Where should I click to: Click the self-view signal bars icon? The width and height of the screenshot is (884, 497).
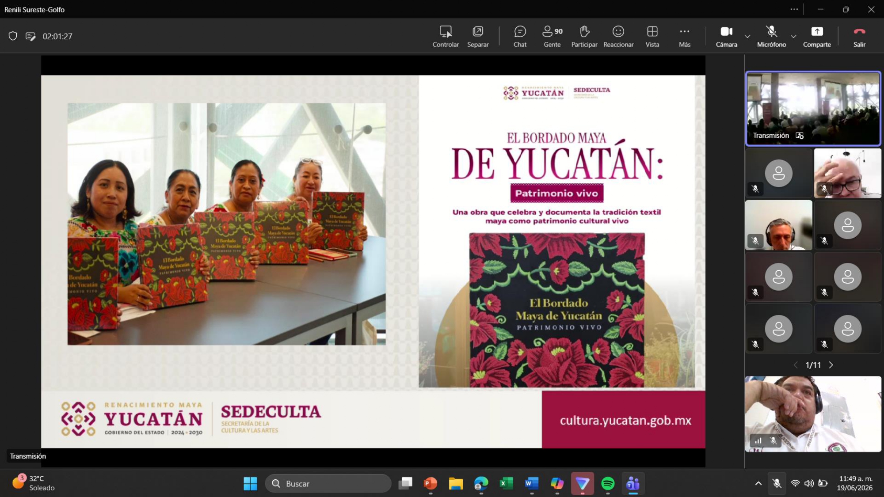pos(758,440)
